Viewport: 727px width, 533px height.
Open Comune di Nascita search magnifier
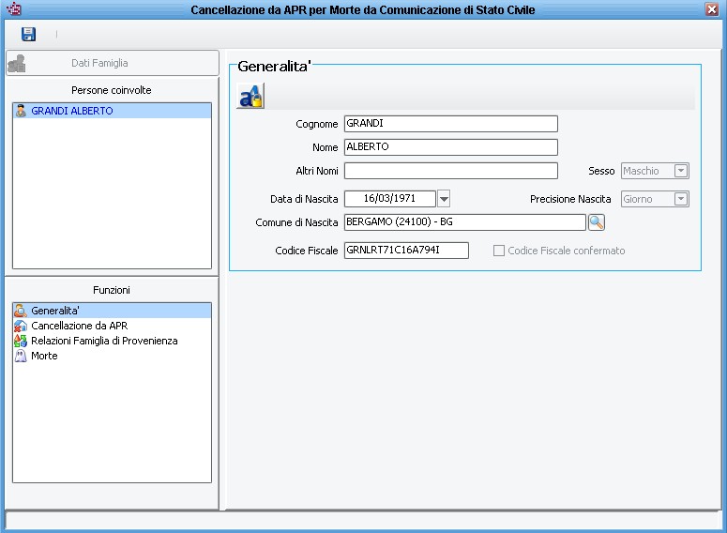coord(597,222)
